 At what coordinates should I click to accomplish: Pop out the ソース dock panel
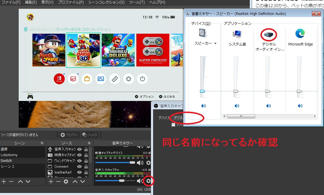[89, 143]
